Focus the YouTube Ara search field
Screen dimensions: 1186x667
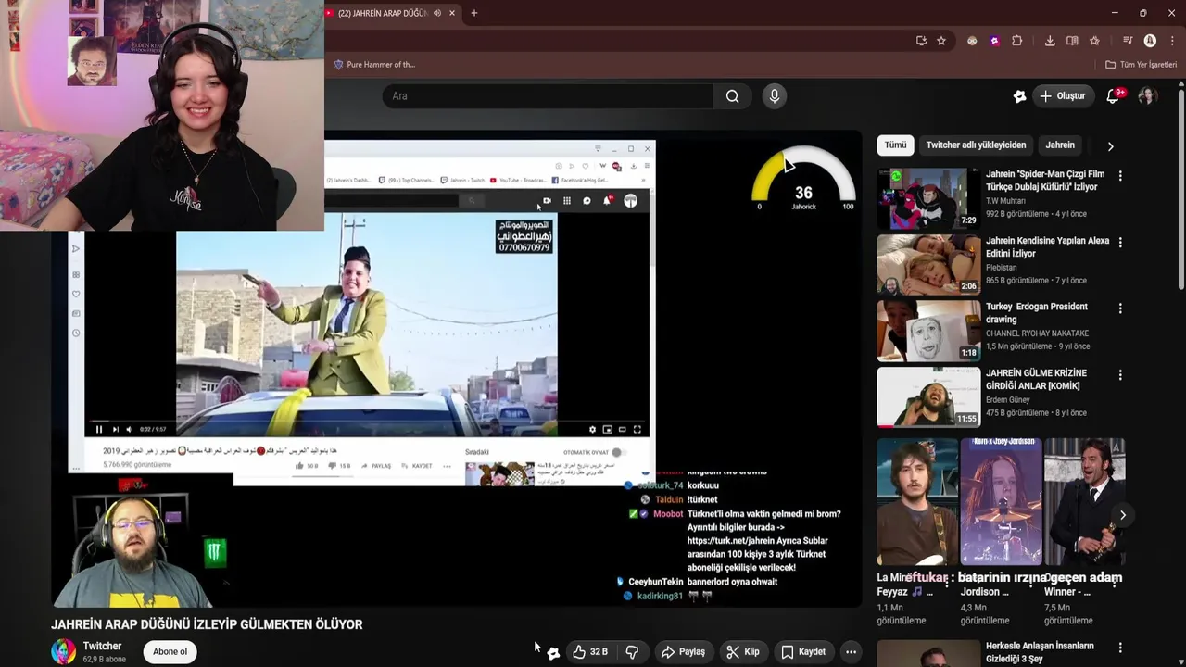pyautogui.click(x=547, y=96)
